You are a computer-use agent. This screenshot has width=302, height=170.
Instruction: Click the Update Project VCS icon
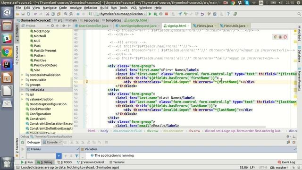click(x=180, y=14)
